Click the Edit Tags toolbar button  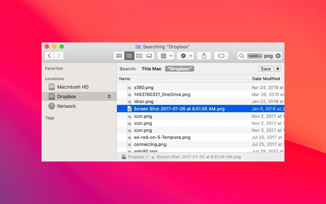point(221,56)
